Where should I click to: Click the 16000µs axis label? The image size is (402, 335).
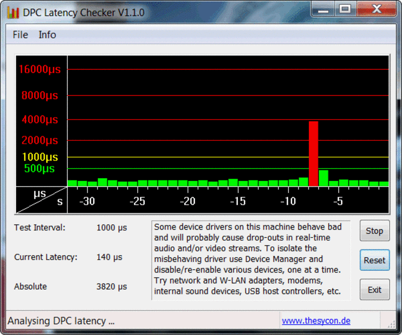(40, 69)
